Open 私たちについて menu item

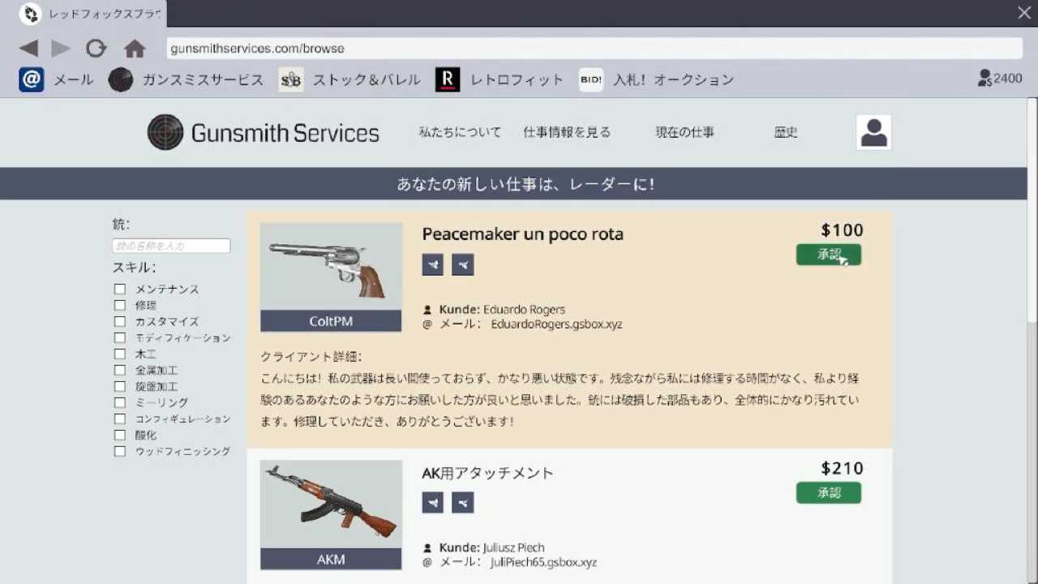coord(460,132)
